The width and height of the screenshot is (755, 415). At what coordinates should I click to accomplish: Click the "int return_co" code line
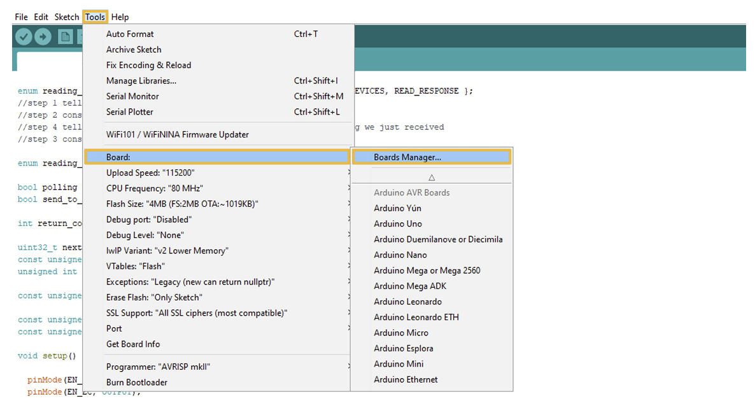50,223
